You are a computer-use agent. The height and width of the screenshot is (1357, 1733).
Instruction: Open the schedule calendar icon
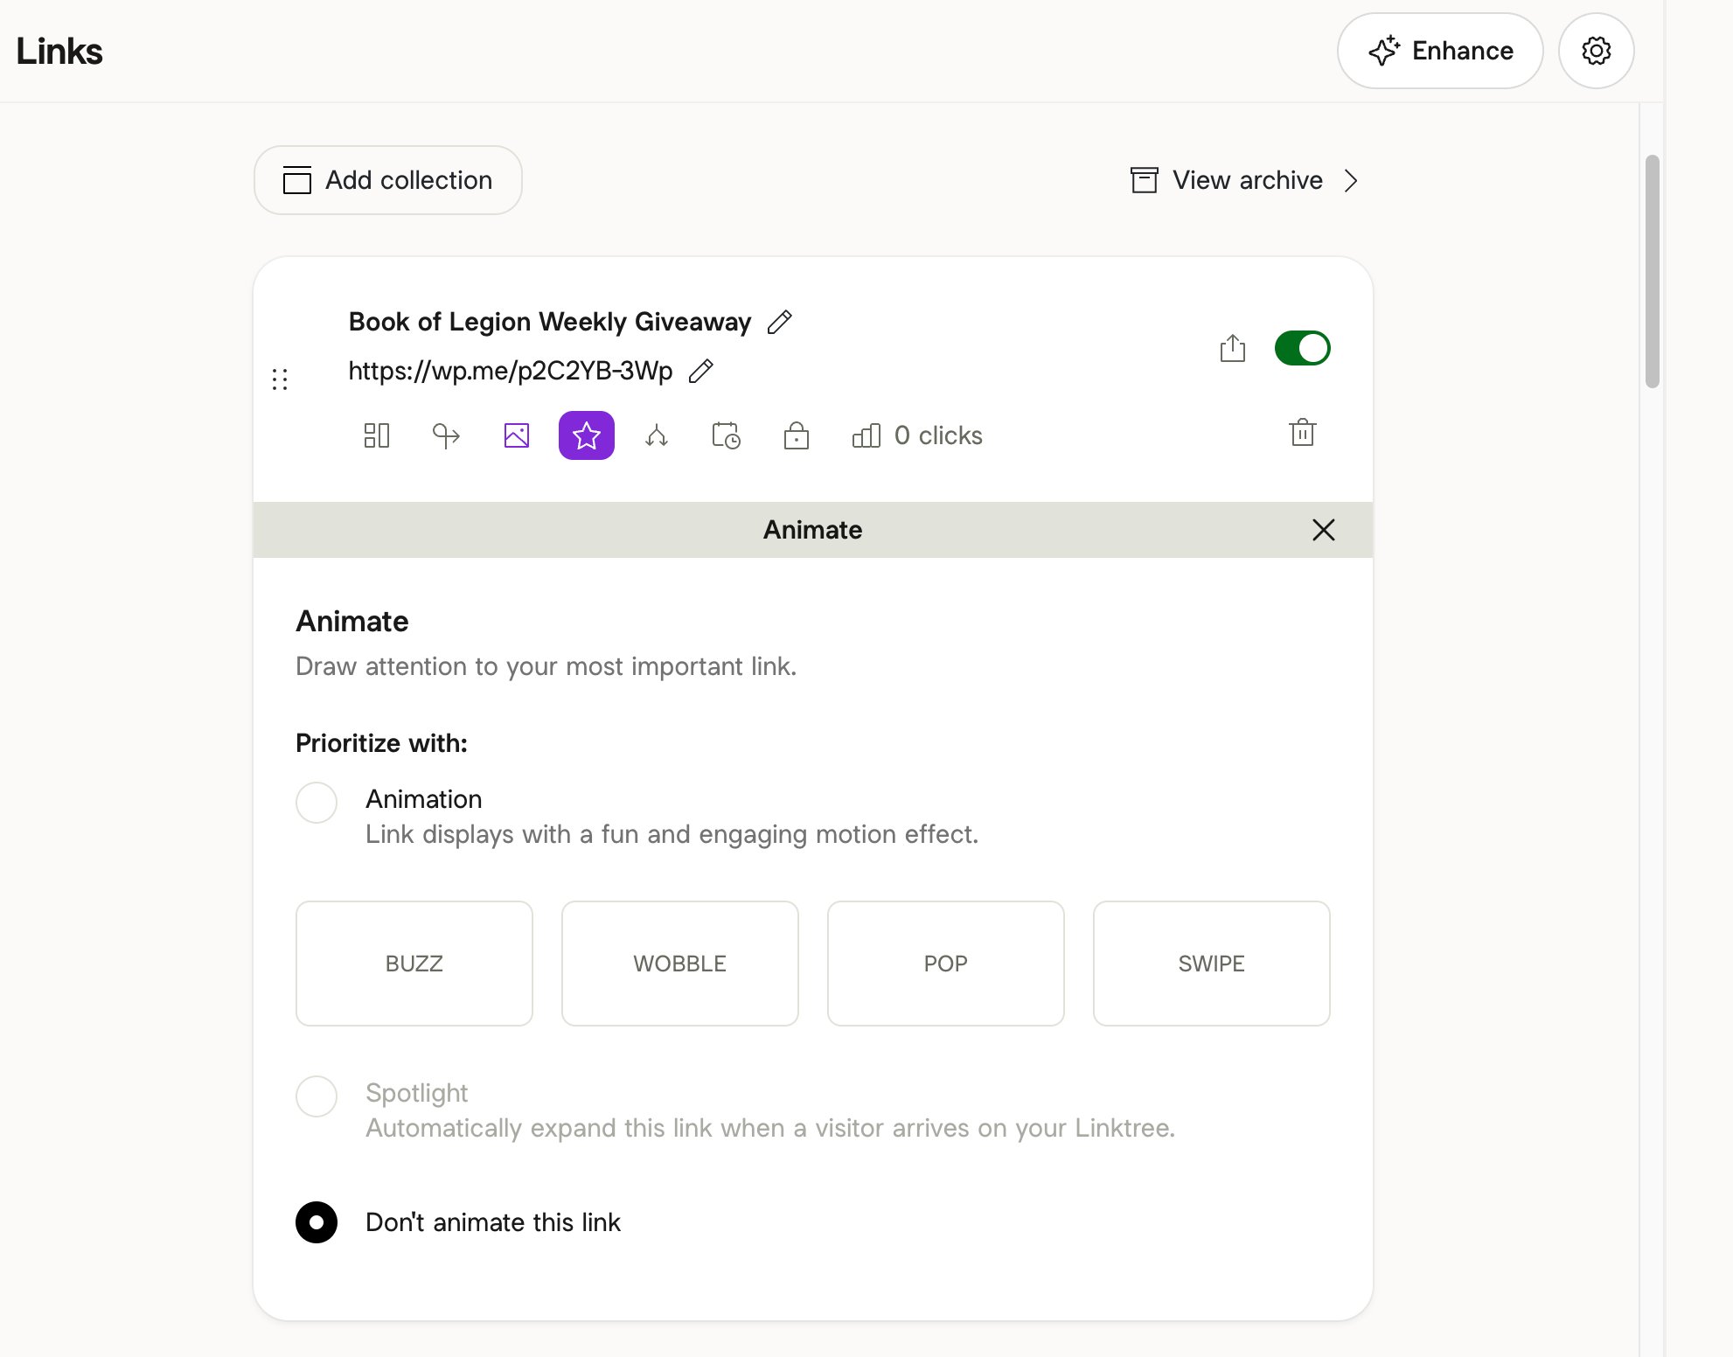(726, 435)
